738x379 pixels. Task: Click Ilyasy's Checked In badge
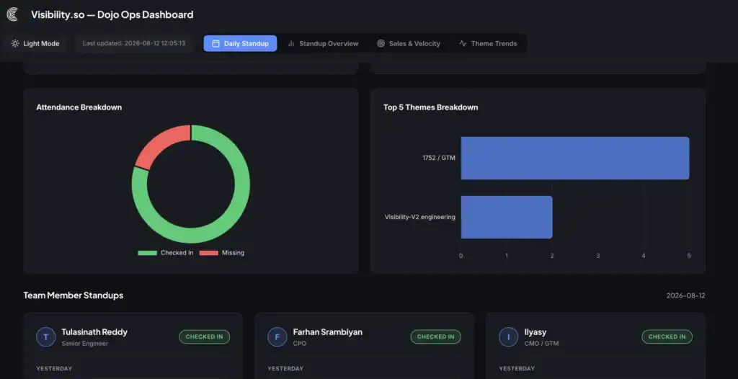click(x=667, y=336)
